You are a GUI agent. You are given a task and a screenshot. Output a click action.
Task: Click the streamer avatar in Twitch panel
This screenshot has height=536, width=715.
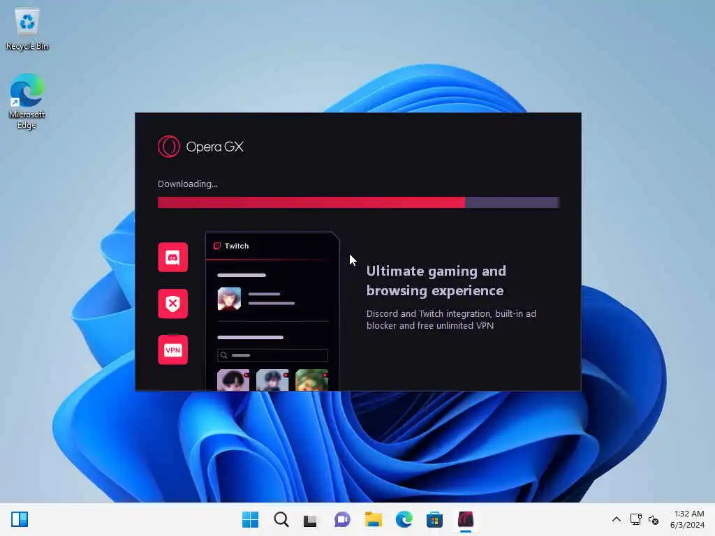pyautogui.click(x=229, y=299)
